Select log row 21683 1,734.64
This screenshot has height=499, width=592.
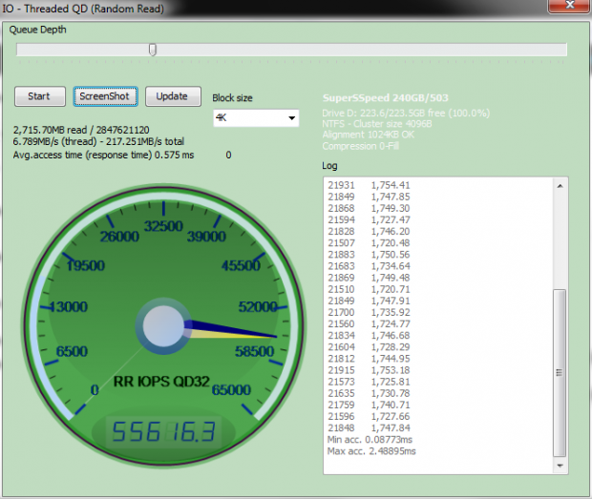point(369,266)
